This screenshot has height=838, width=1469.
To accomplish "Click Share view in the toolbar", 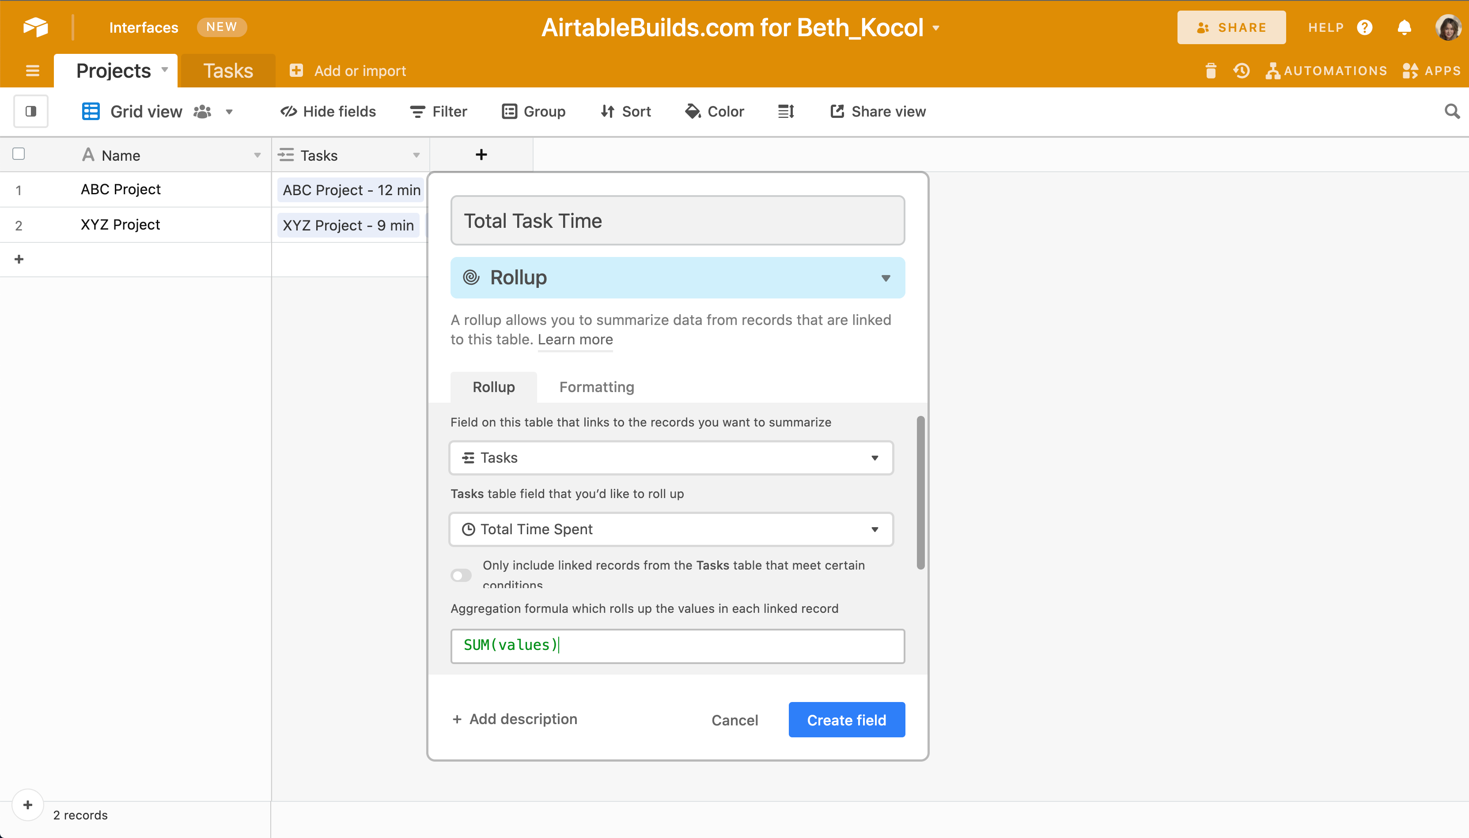I will click(878, 111).
